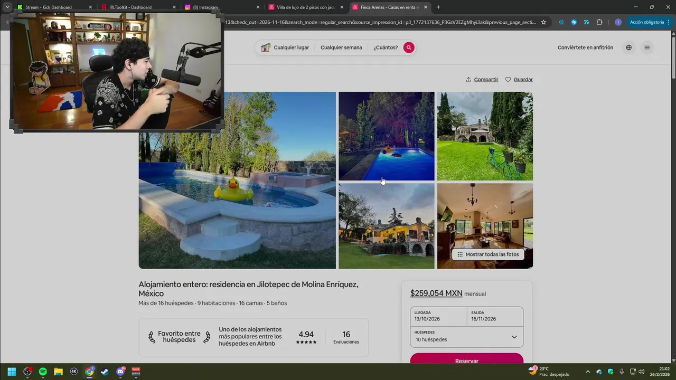Close the Finca Arenas tab
The image size is (676, 380).
[x=426, y=7]
